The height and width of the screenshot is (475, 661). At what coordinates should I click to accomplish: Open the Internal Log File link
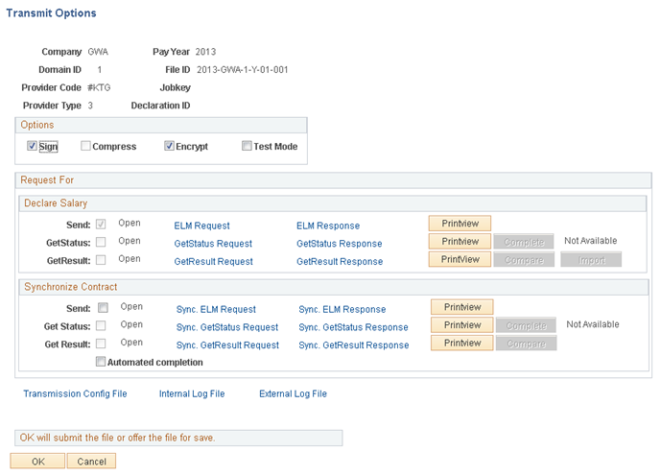[x=192, y=393]
